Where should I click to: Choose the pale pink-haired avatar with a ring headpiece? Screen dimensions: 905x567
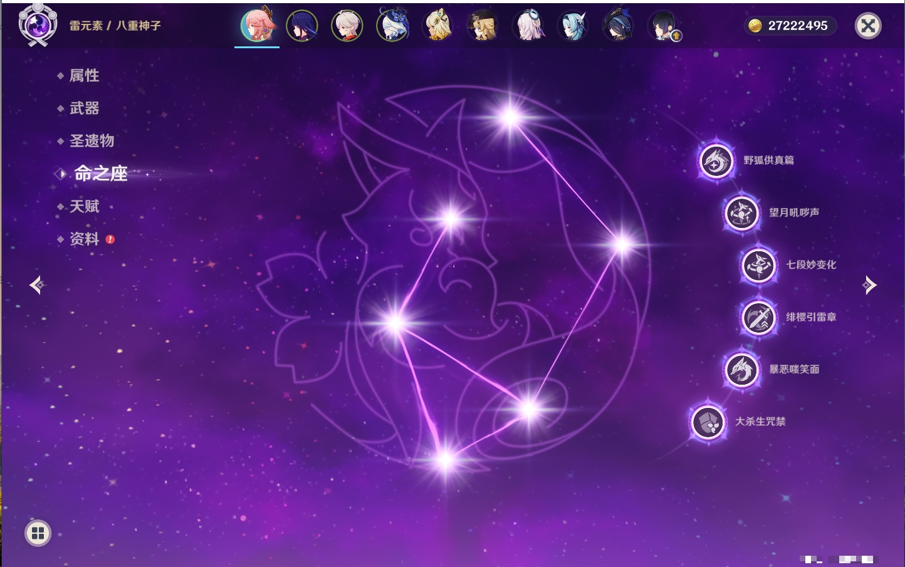click(528, 26)
